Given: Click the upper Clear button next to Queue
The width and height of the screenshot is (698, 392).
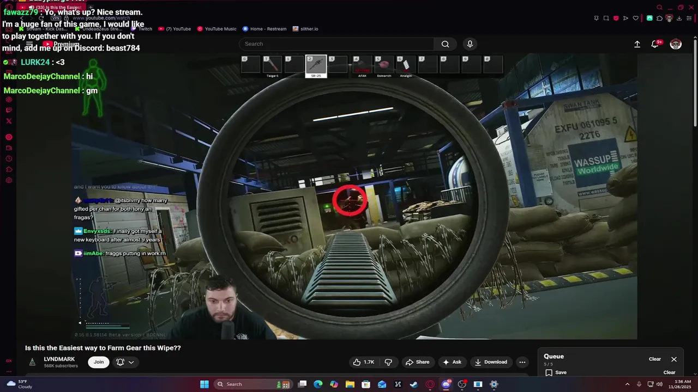Looking at the screenshot, I should click(x=655, y=359).
